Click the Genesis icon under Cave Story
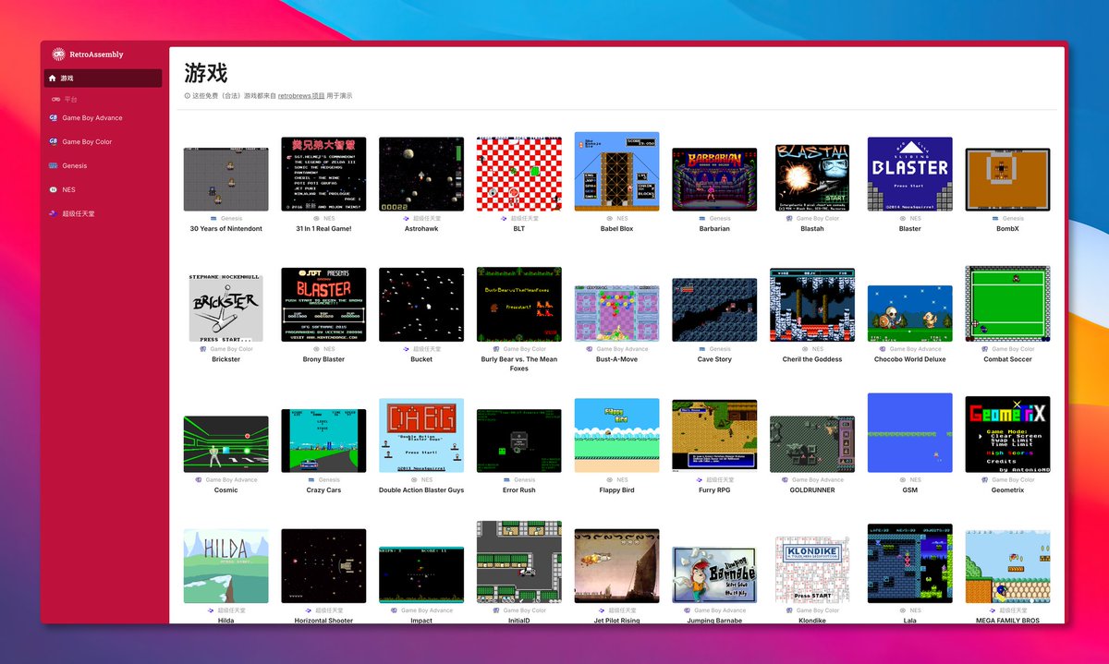The width and height of the screenshot is (1109, 664). pyautogui.click(x=702, y=349)
